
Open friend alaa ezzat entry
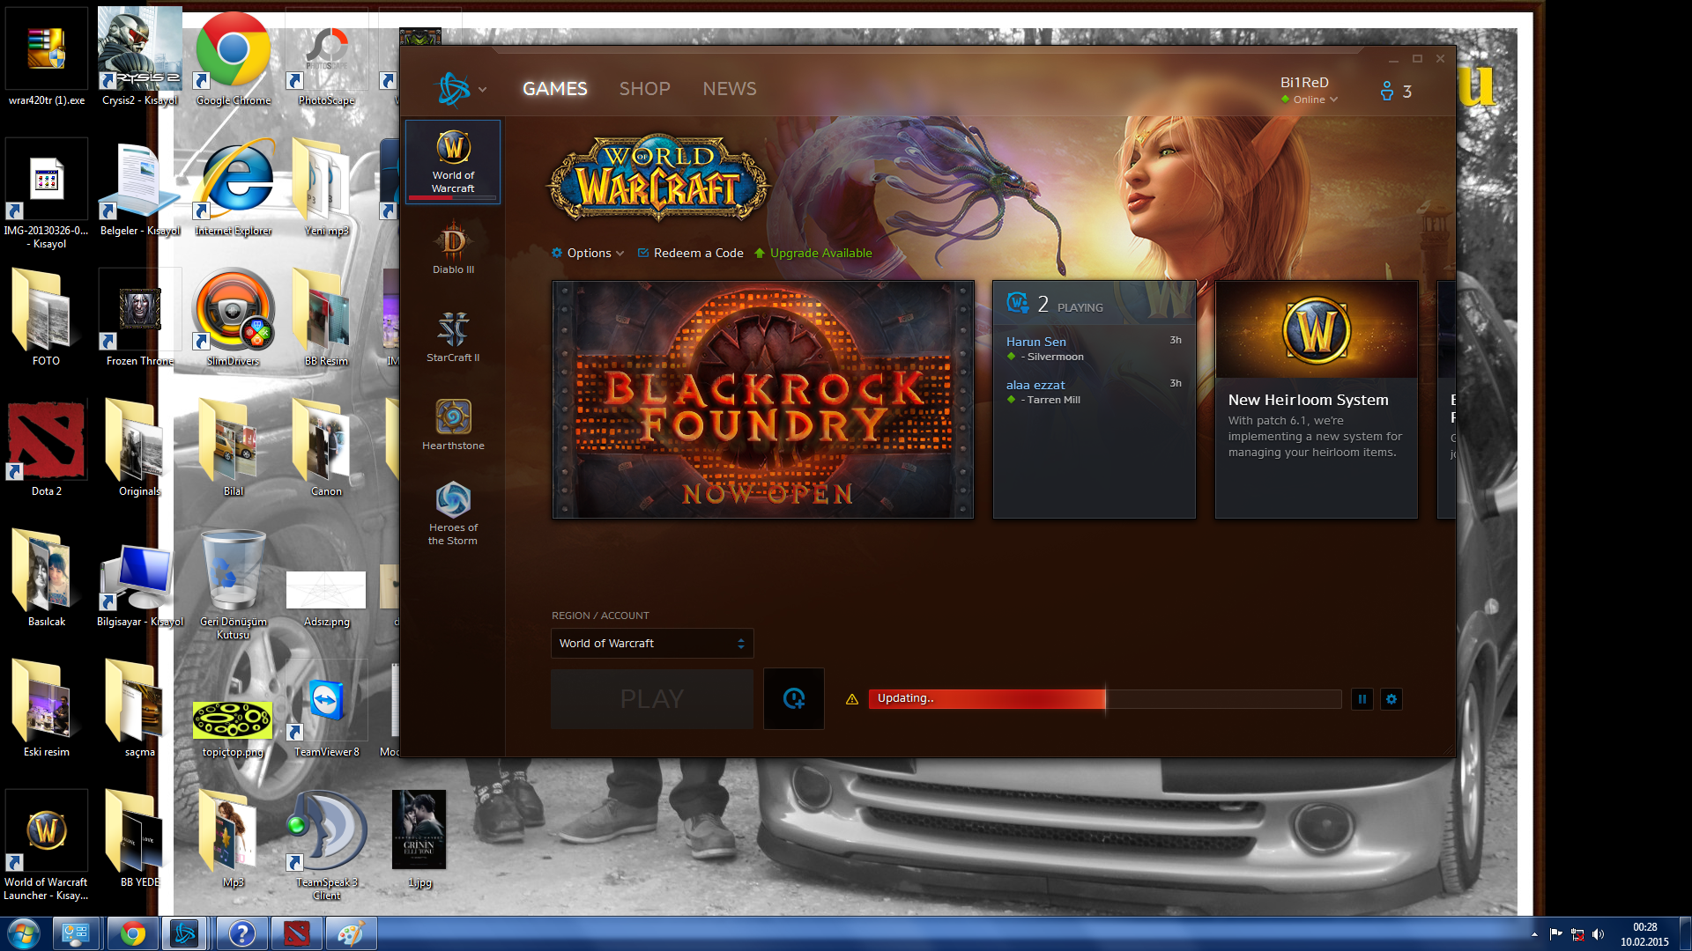(x=1094, y=391)
